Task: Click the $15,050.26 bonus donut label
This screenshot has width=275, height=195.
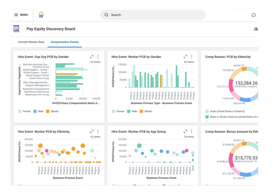Action: (x=223, y=162)
